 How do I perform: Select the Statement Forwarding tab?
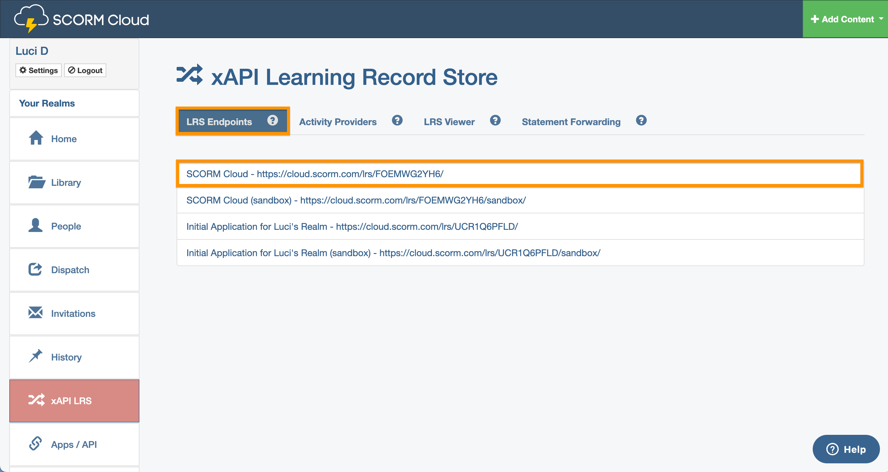point(571,121)
